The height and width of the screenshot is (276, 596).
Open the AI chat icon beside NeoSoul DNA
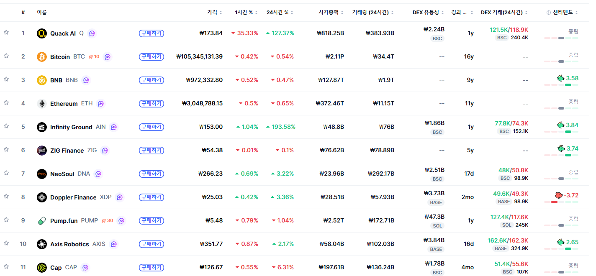(x=98, y=174)
